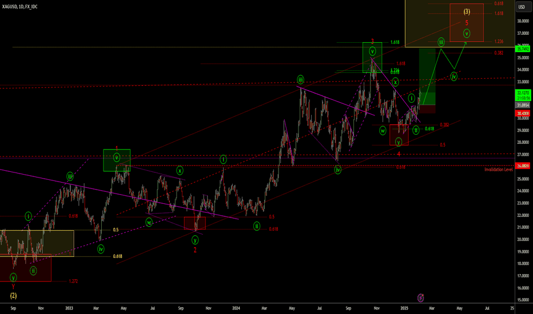Image resolution: width=533 pixels, height=314 pixels.
Task: Click the red wave 2 label
Action: [x=195, y=250]
